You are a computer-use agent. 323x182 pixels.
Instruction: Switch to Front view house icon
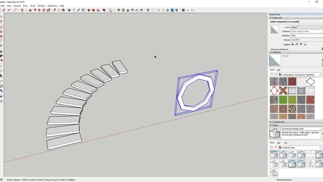click(x=128, y=10)
